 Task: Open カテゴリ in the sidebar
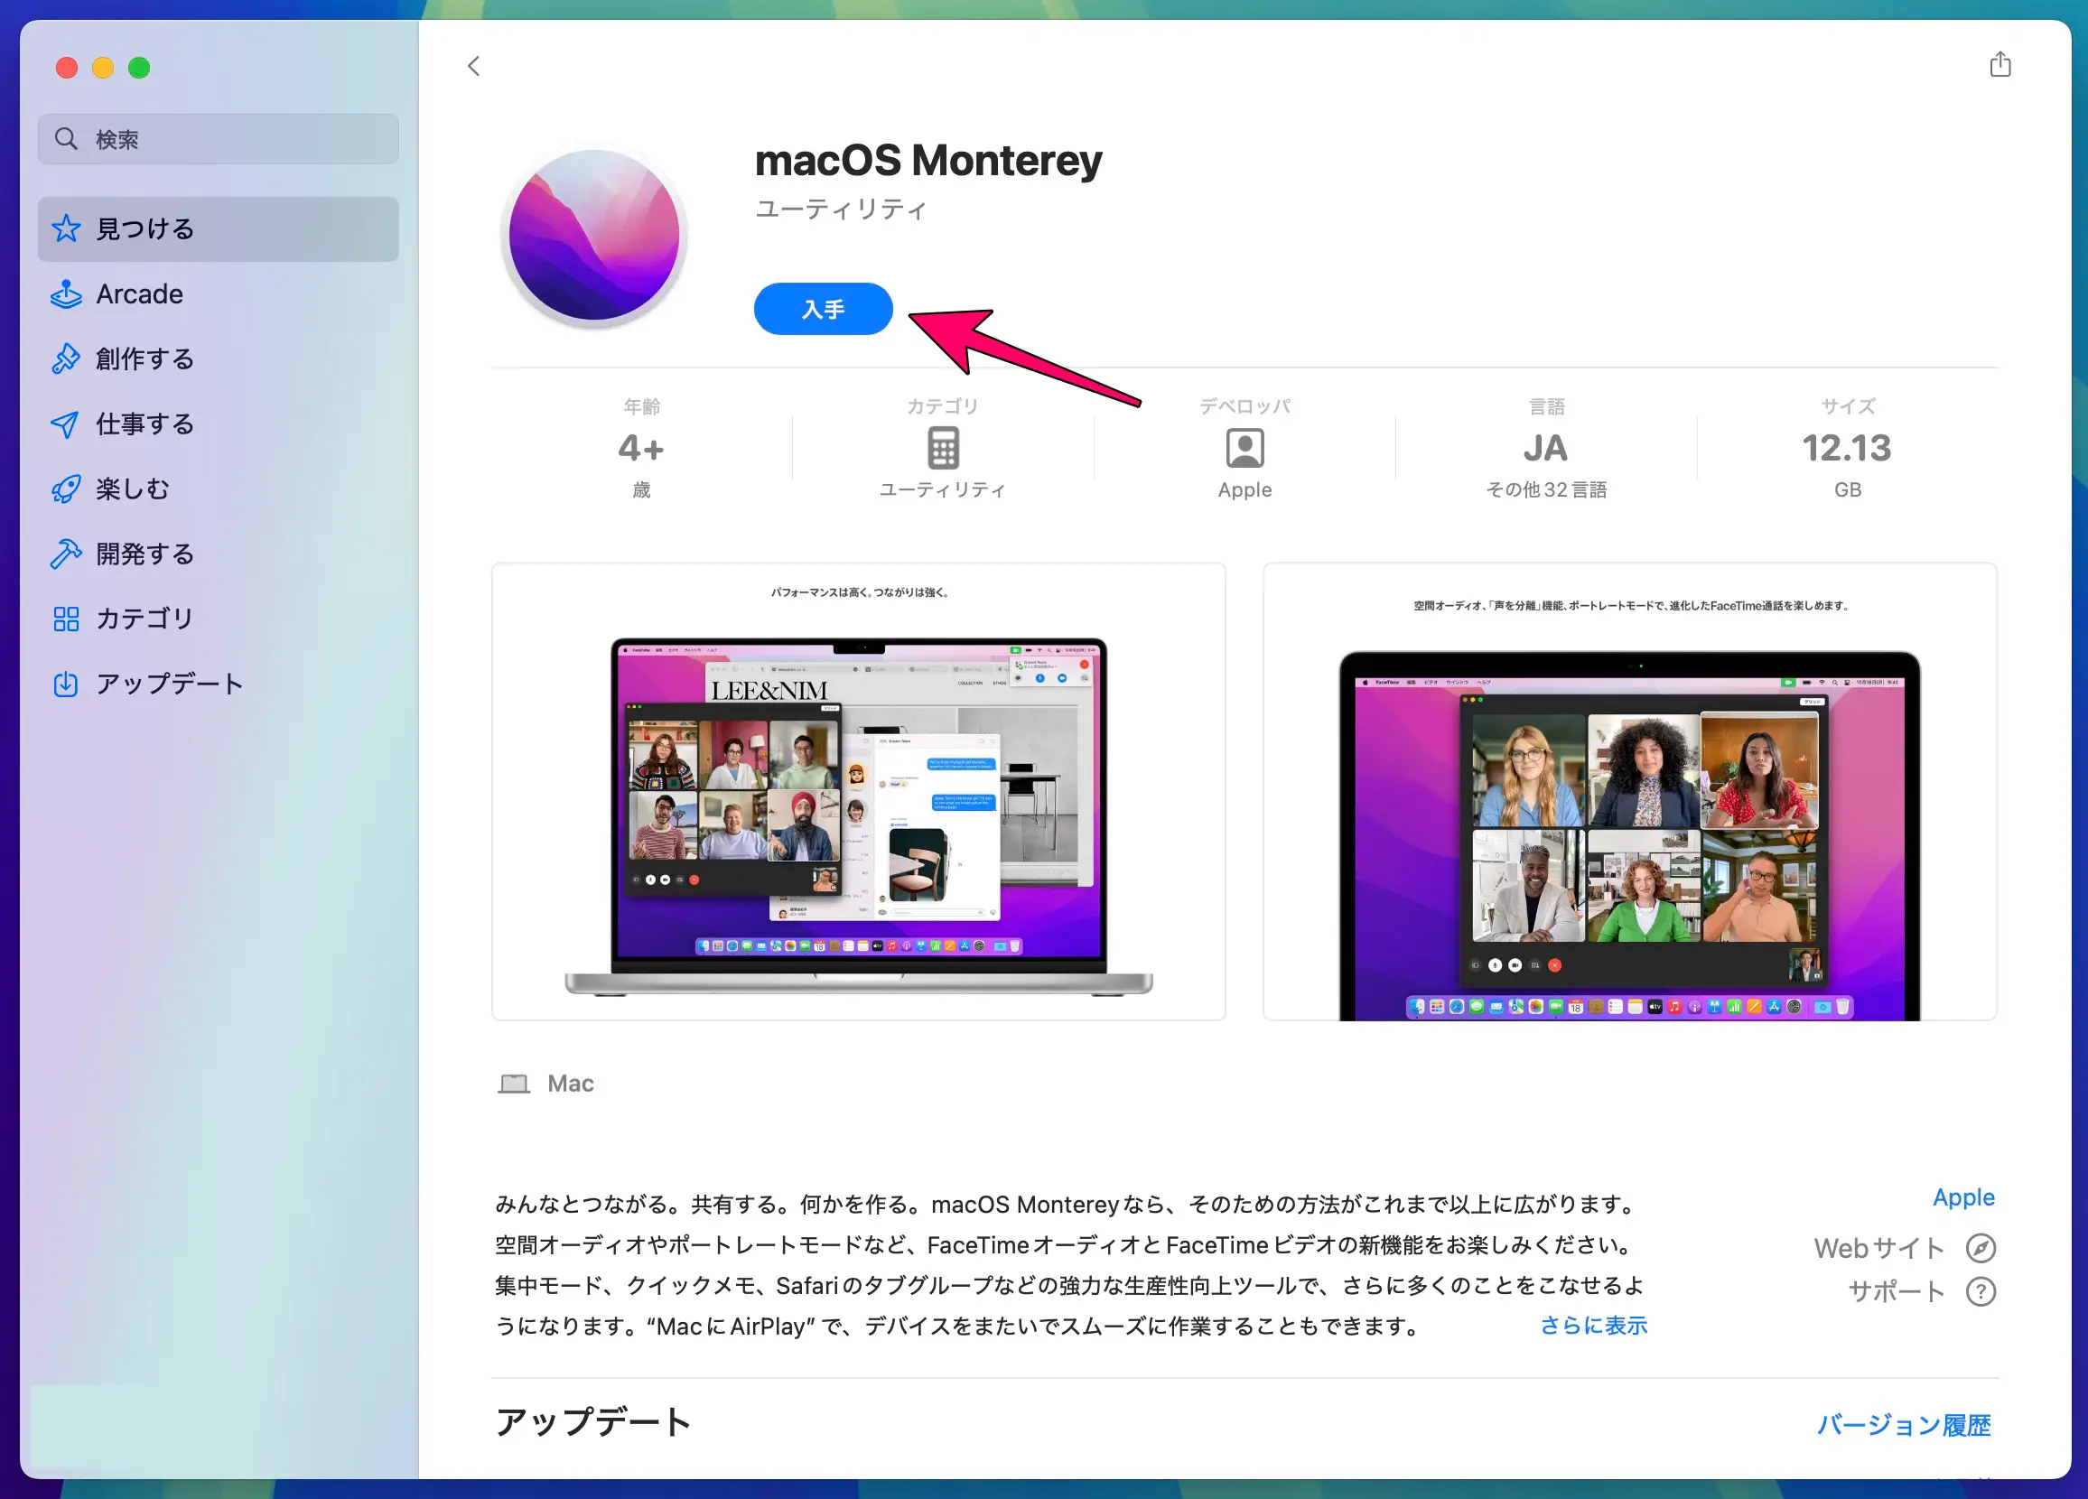coord(143,619)
